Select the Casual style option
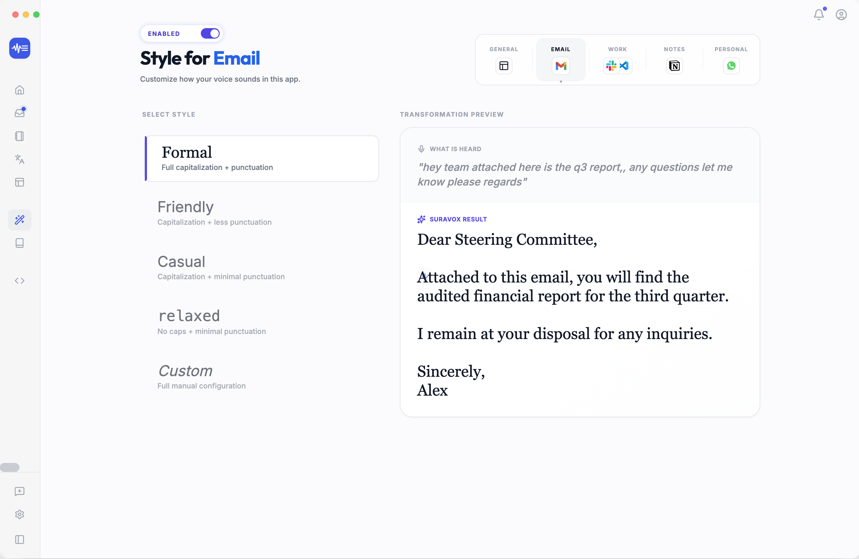This screenshot has height=559, width=859. (221, 268)
